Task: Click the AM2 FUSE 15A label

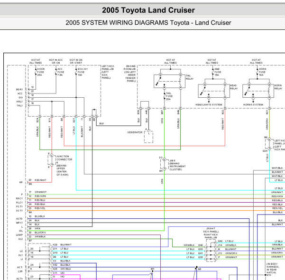Action: coord(218,72)
